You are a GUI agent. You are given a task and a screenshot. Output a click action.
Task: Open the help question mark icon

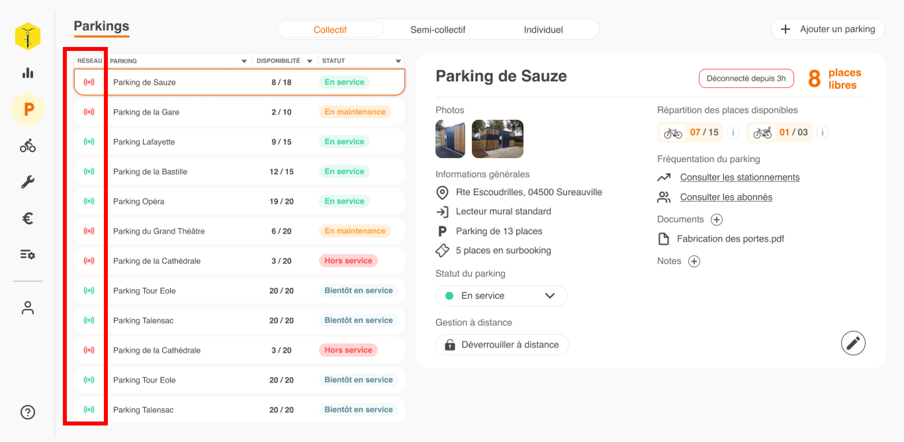pos(28,412)
